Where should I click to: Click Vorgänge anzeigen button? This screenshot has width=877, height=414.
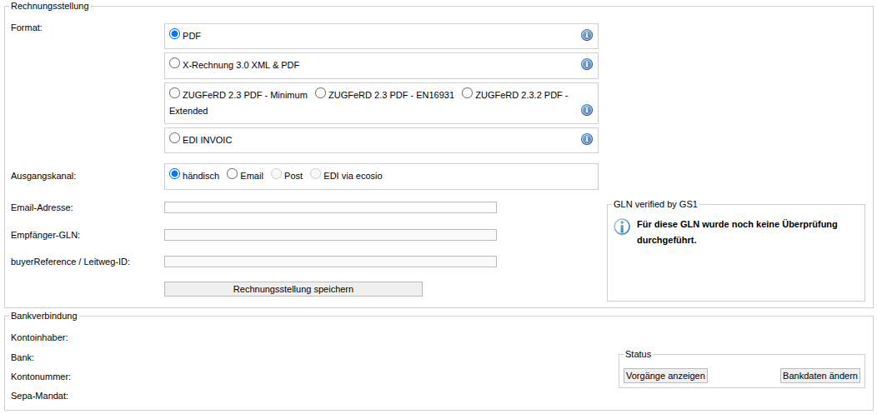coord(665,376)
